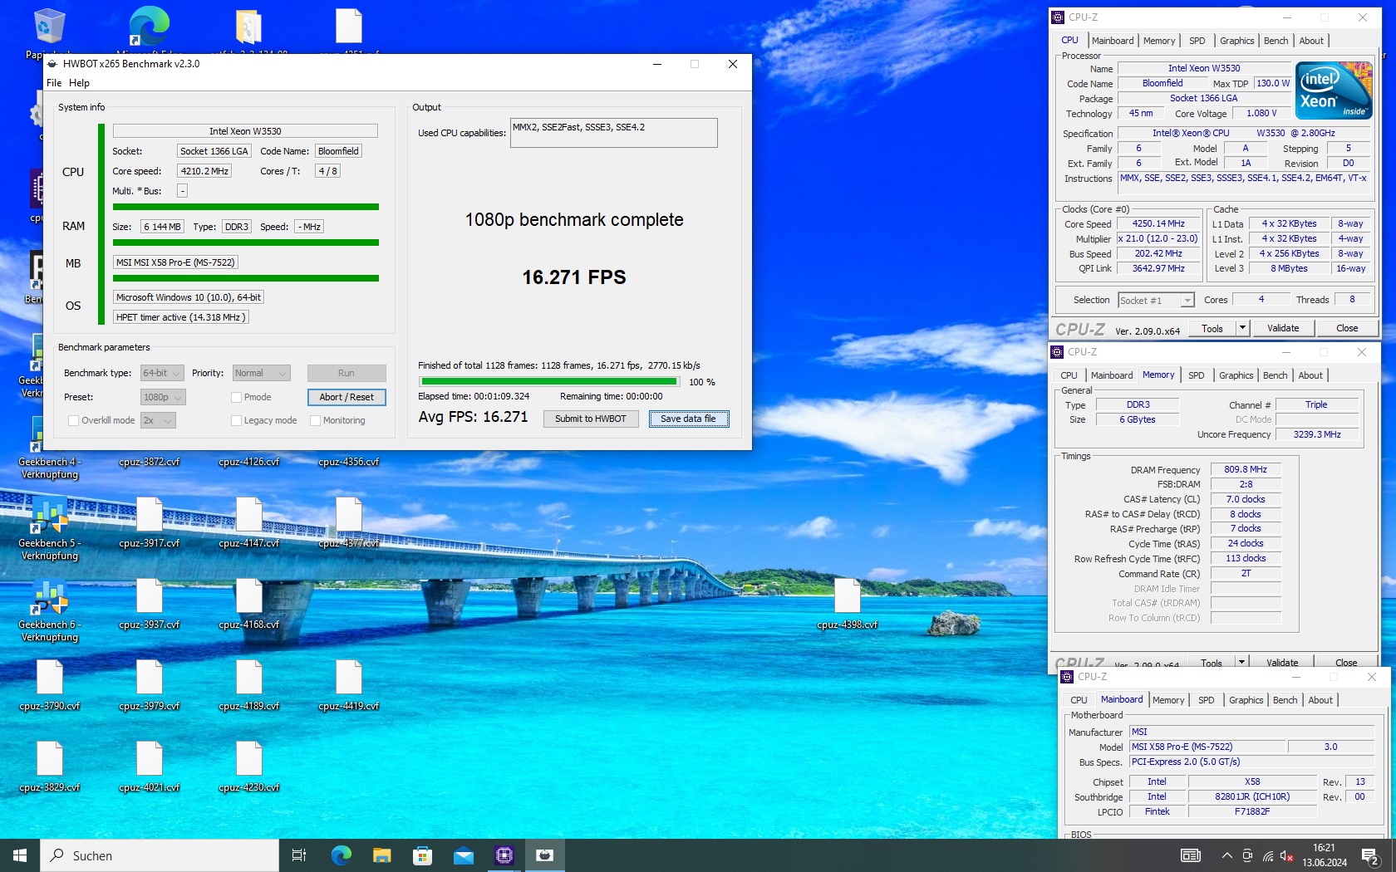Open cpuz-3872.cvf file icon
The height and width of the screenshot is (872, 1396).
point(150,462)
